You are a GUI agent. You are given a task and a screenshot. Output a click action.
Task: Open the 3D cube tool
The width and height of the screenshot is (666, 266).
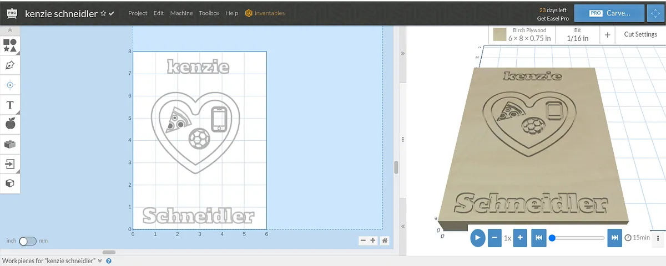[x=10, y=183]
